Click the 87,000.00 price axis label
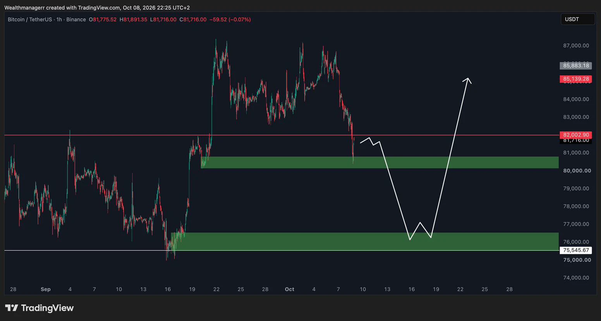The width and height of the screenshot is (601, 321). click(576, 46)
